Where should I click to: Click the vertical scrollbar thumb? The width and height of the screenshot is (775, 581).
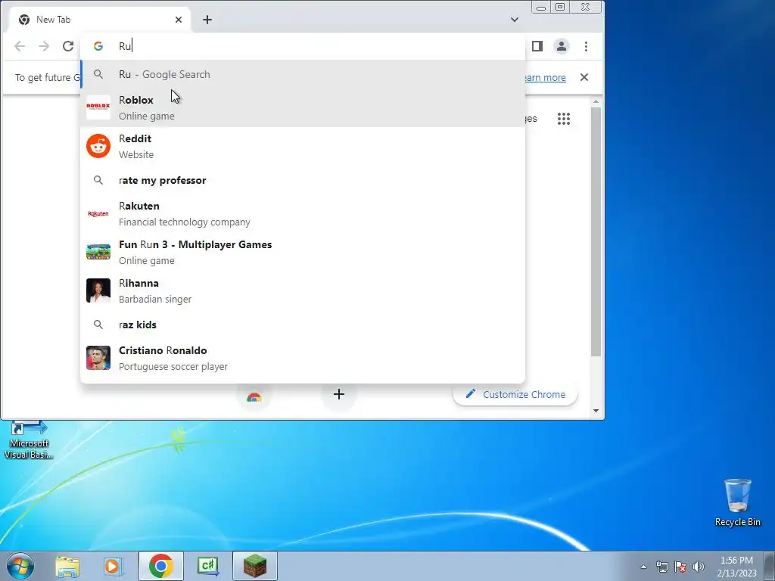[x=596, y=231]
